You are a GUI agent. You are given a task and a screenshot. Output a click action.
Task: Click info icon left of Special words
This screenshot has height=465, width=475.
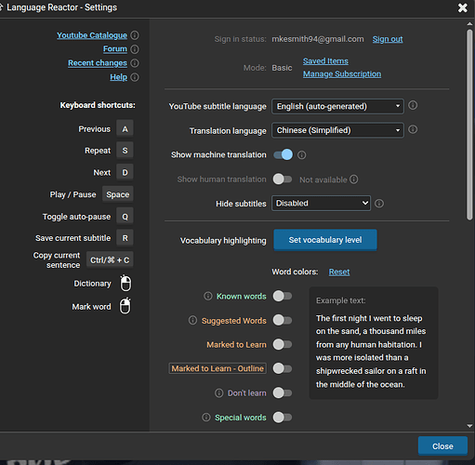coord(206,418)
